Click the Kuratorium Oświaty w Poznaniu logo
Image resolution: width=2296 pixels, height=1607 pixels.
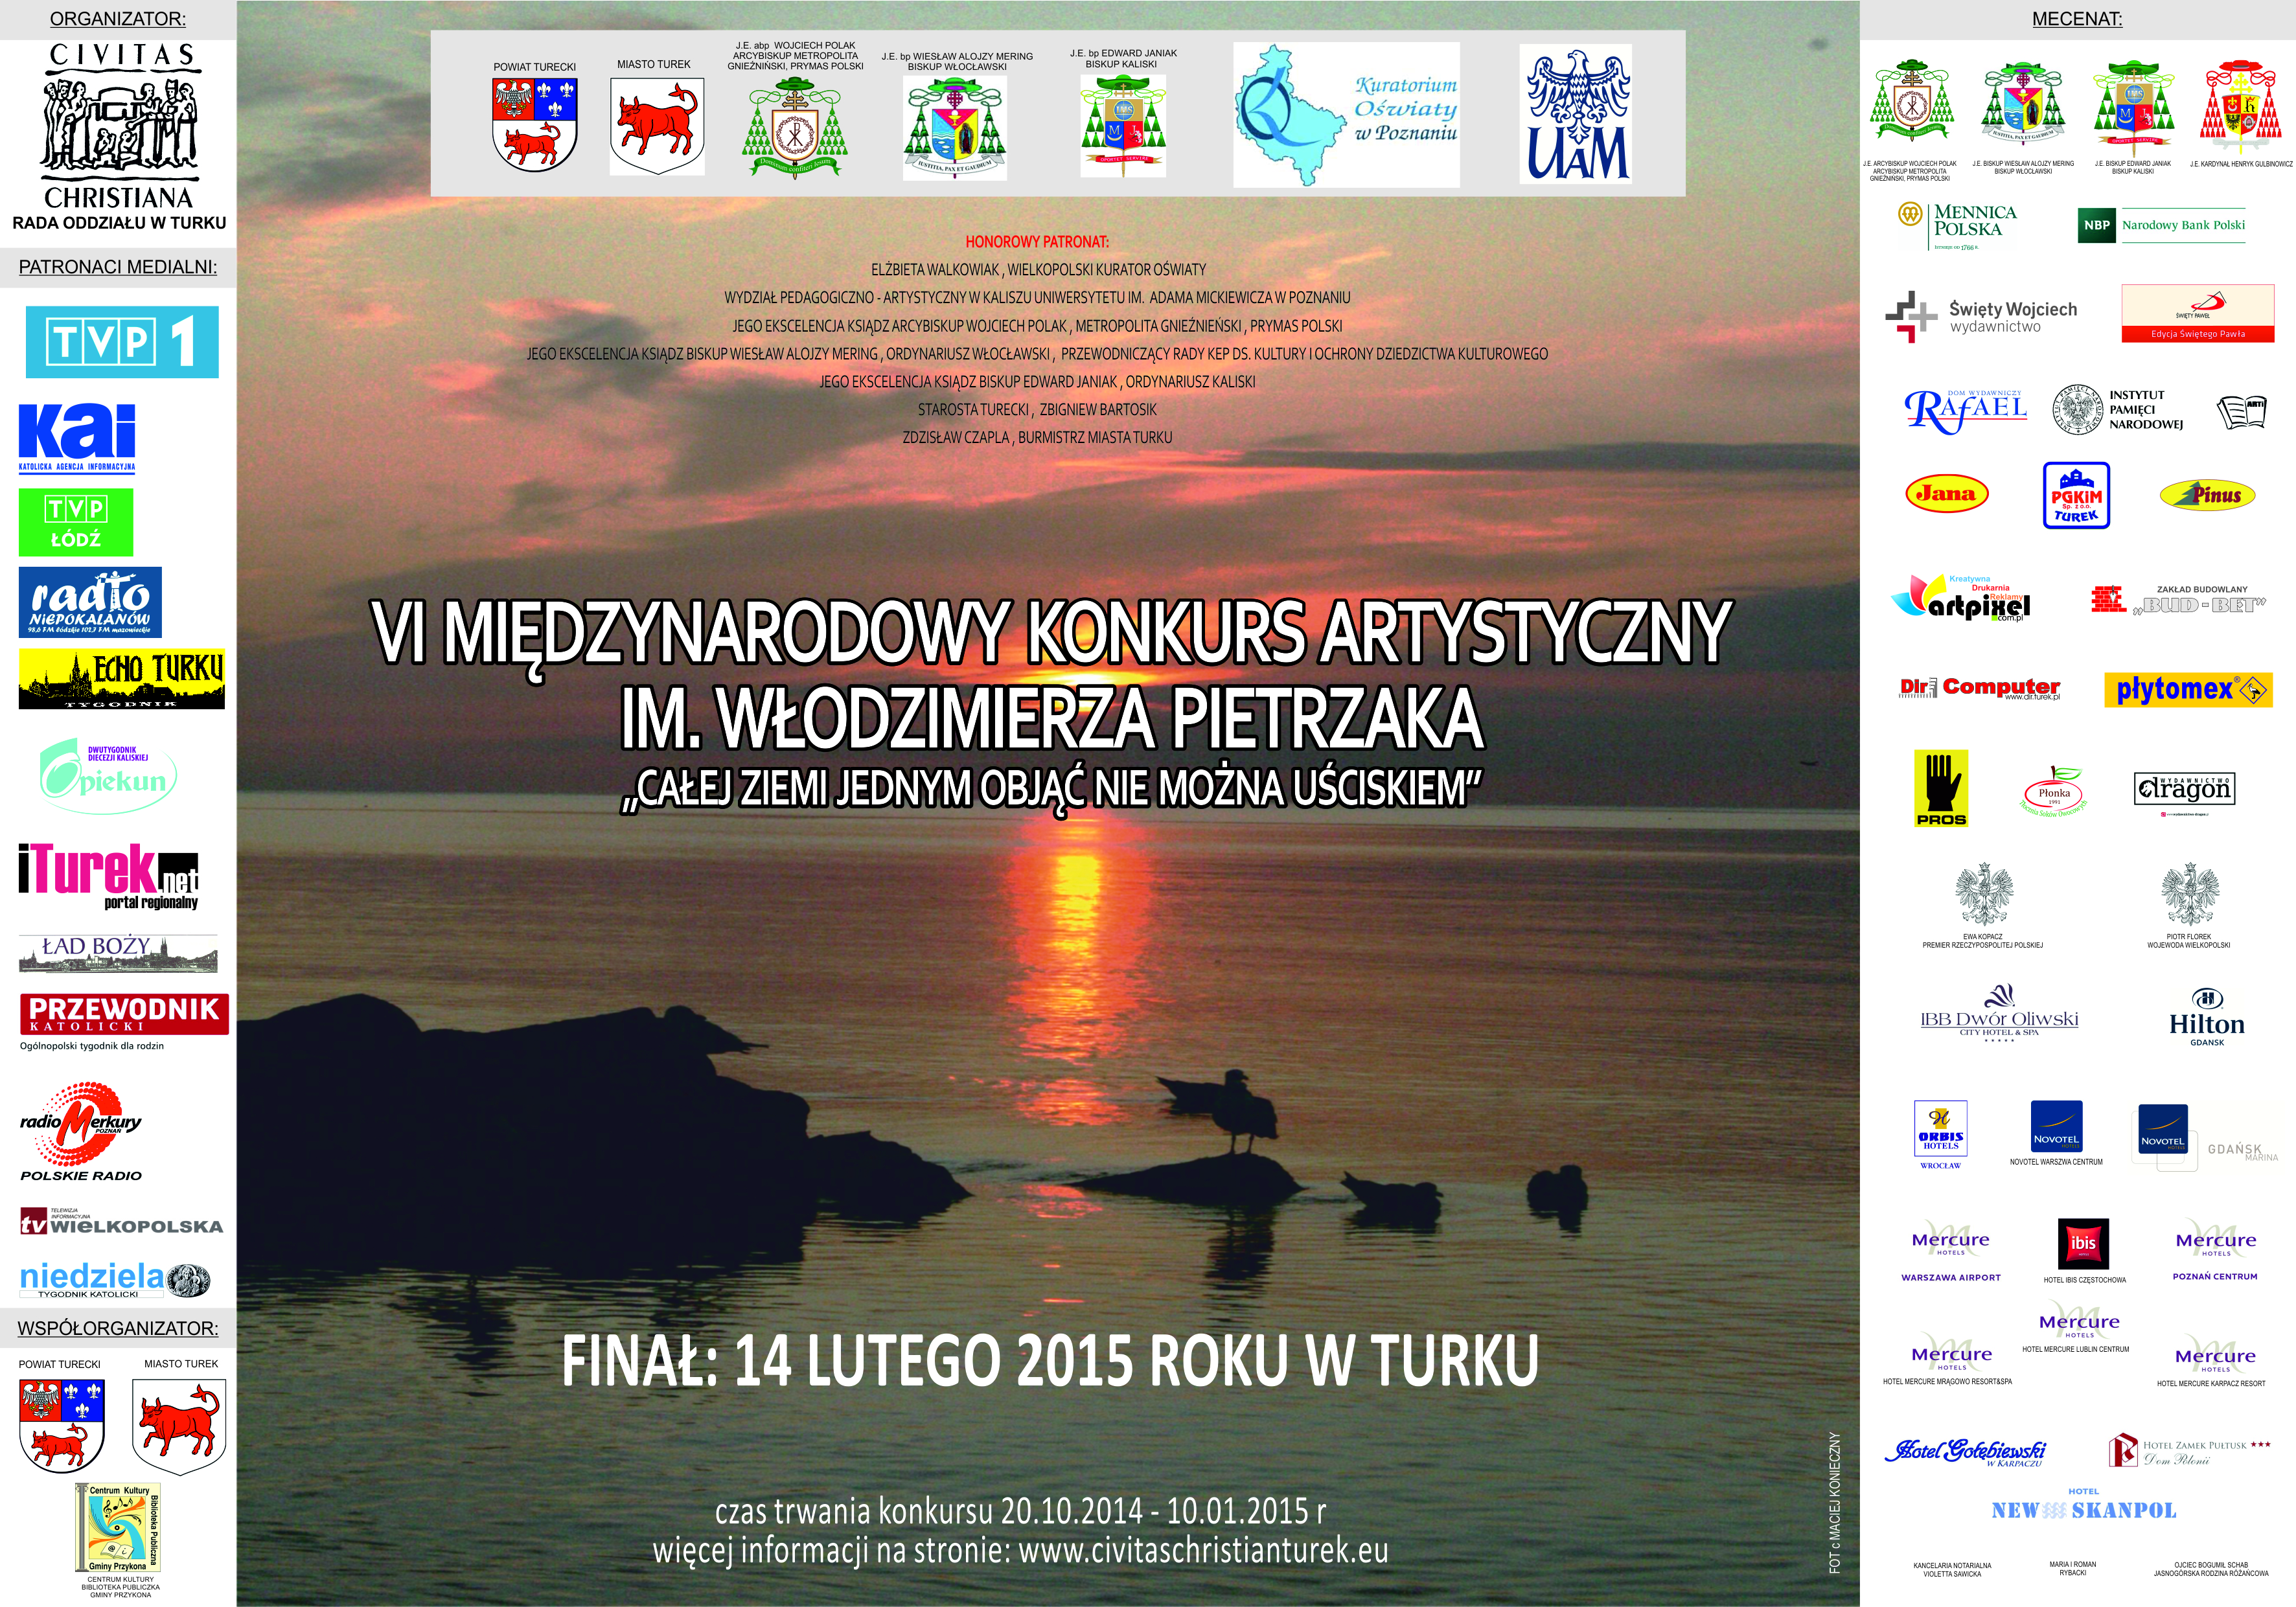[x=1346, y=114]
